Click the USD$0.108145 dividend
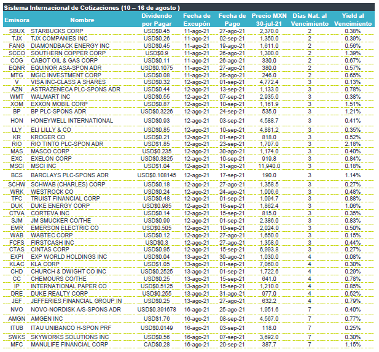 [157, 175]
